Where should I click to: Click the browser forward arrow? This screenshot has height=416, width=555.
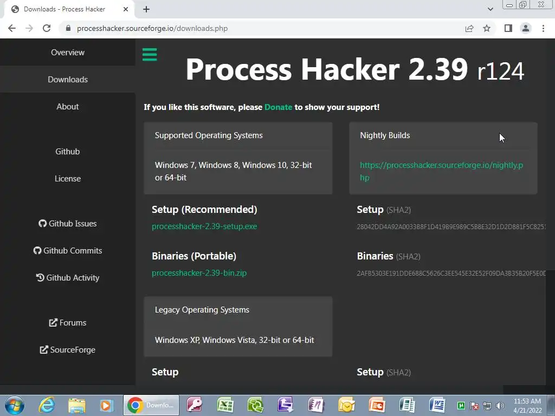29,28
